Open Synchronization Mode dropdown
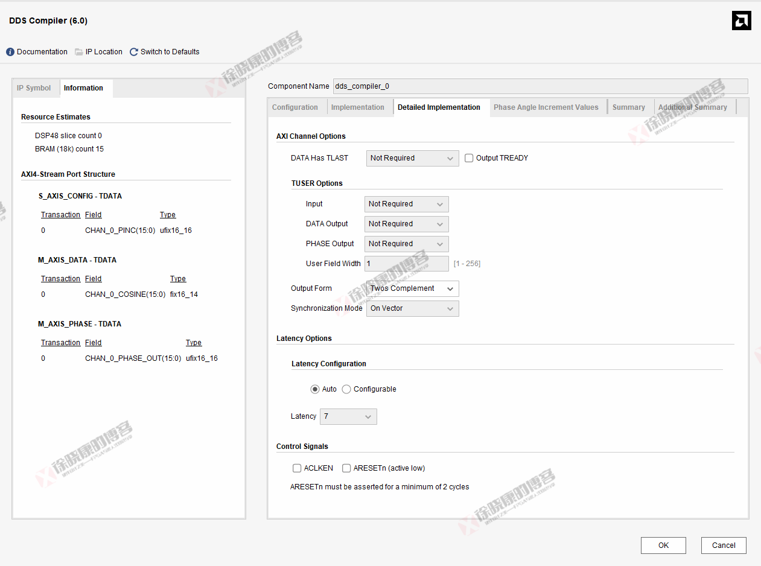The height and width of the screenshot is (566, 761). click(412, 308)
